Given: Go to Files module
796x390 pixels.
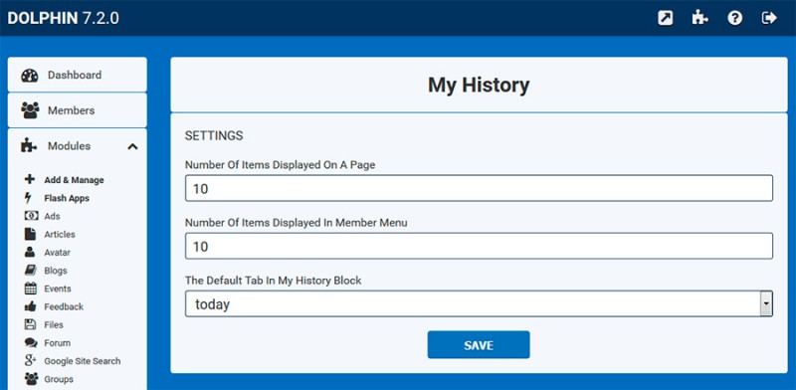Looking at the screenshot, I should 54,325.
